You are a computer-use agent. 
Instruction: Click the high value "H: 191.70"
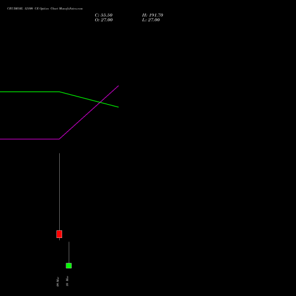(x=153, y=15)
